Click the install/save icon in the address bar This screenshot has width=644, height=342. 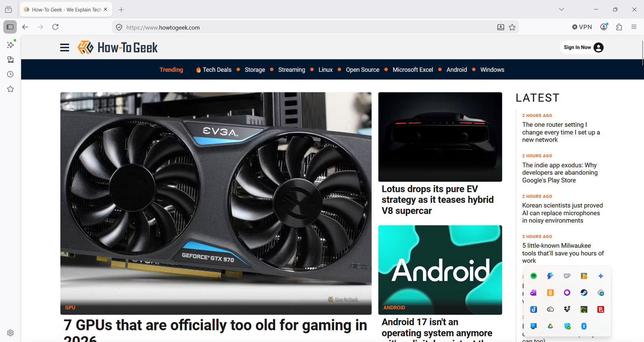click(x=501, y=27)
